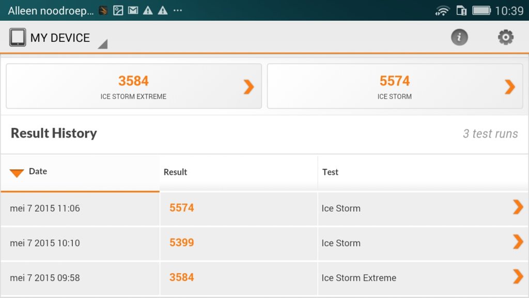Screen dimensions: 529x298
Task: Tap the 3584 result in history table
Action: (x=181, y=277)
